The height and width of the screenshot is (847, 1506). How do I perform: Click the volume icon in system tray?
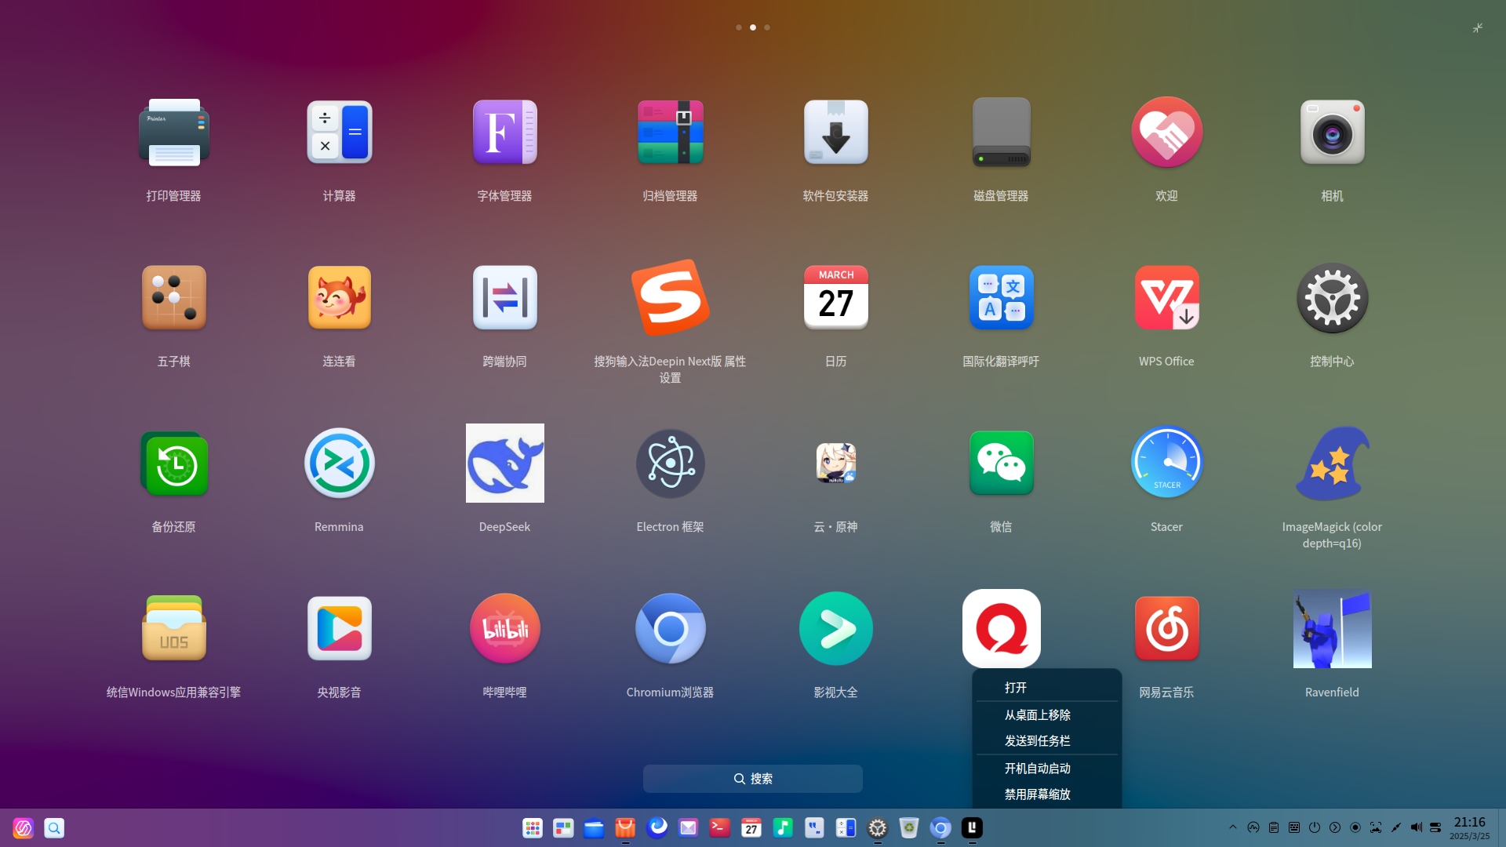(x=1416, y=827)
